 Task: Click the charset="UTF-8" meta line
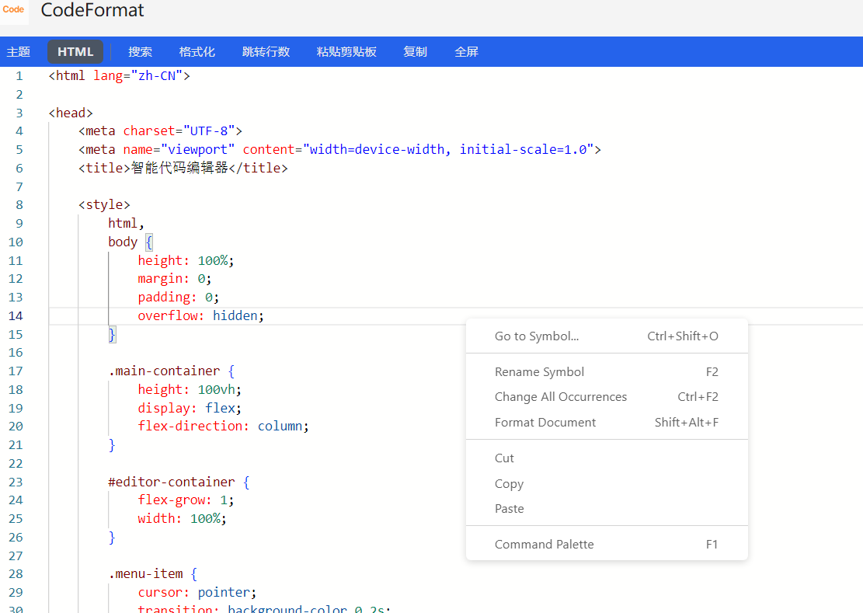point(160,131)
